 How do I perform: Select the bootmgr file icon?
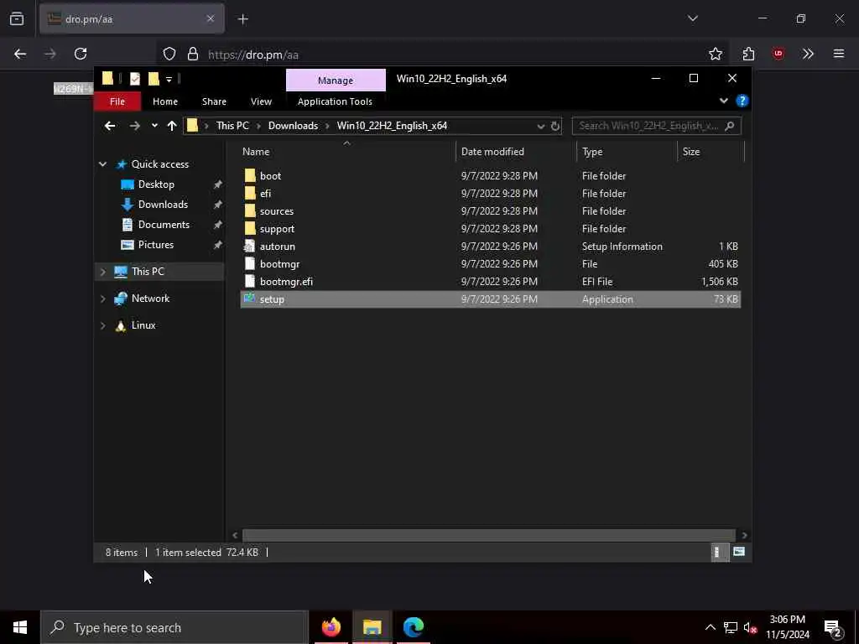point(250,263)
